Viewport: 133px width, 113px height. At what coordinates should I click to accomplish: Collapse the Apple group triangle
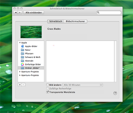20,43
